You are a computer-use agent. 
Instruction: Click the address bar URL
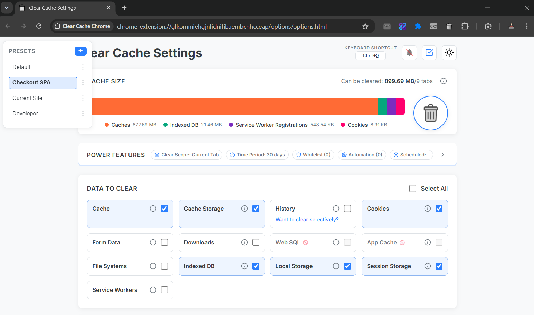point(222,26)
